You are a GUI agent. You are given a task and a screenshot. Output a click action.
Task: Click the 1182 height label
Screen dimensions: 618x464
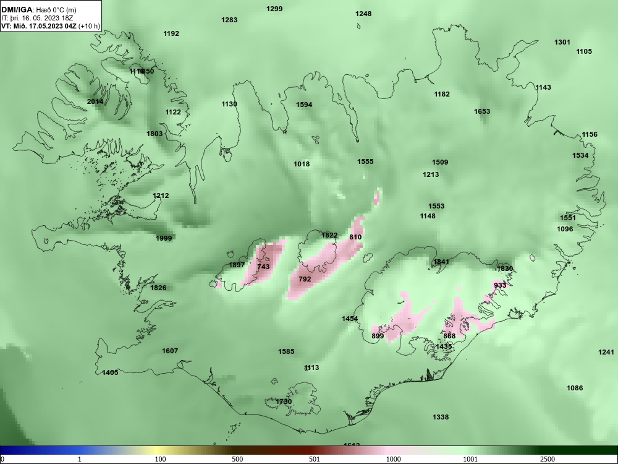tap(442, 94)
